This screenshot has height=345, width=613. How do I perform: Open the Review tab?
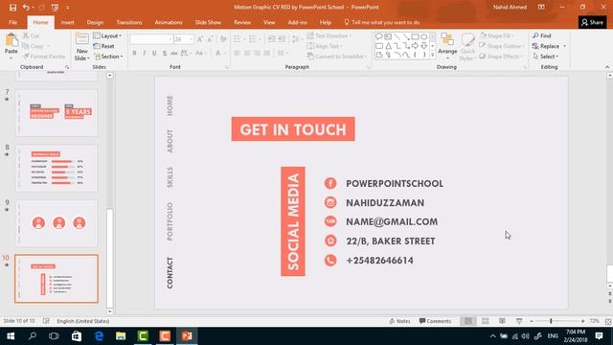click(242, 22)
